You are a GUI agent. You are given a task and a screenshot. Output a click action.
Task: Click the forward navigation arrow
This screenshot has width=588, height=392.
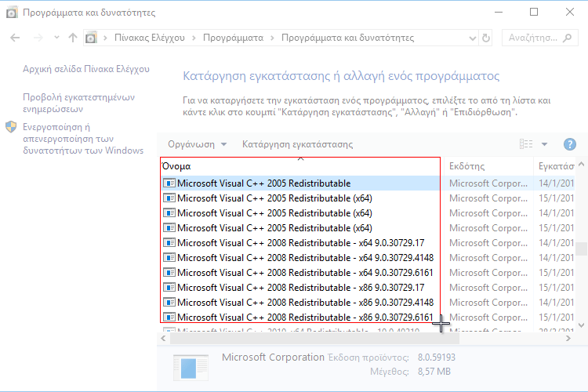(x=38, y=38)
